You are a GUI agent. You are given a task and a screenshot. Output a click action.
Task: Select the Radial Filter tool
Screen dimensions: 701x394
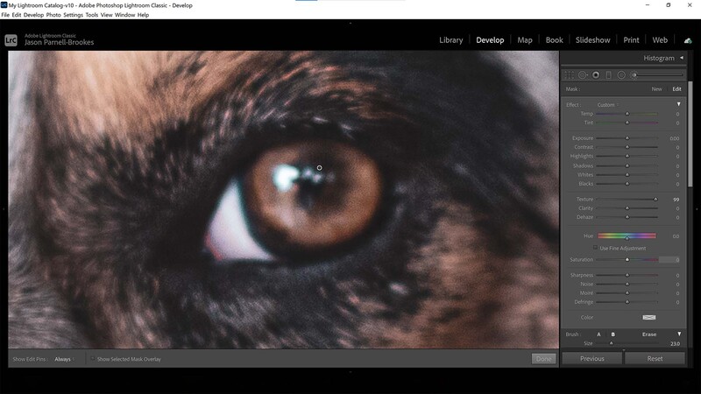coord(621,75)
